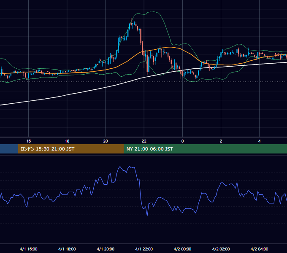Click the NY 21:00-06:00 JST session bar

click(206, 149)
